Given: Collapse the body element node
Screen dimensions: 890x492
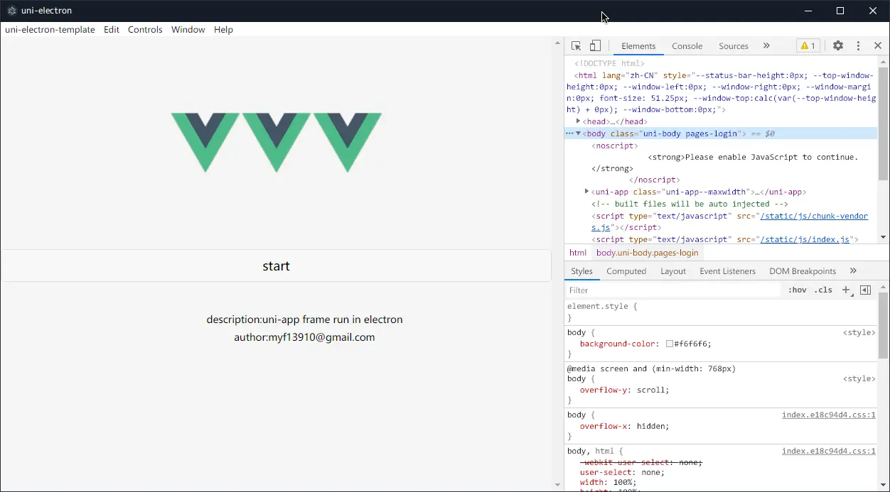Looking at the screenshot, I should (x=579, y=133).
